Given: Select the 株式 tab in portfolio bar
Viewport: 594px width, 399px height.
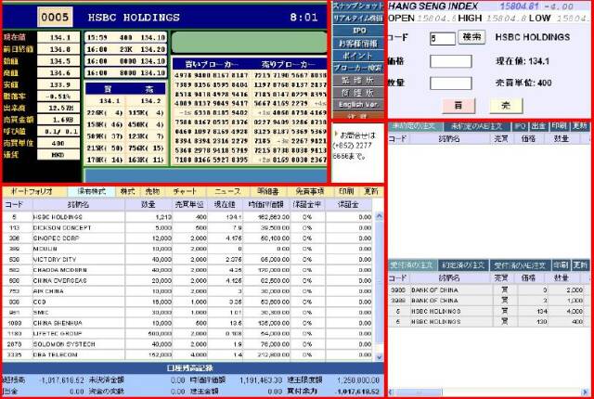Looking at the screenshot, I should (128, 191).
